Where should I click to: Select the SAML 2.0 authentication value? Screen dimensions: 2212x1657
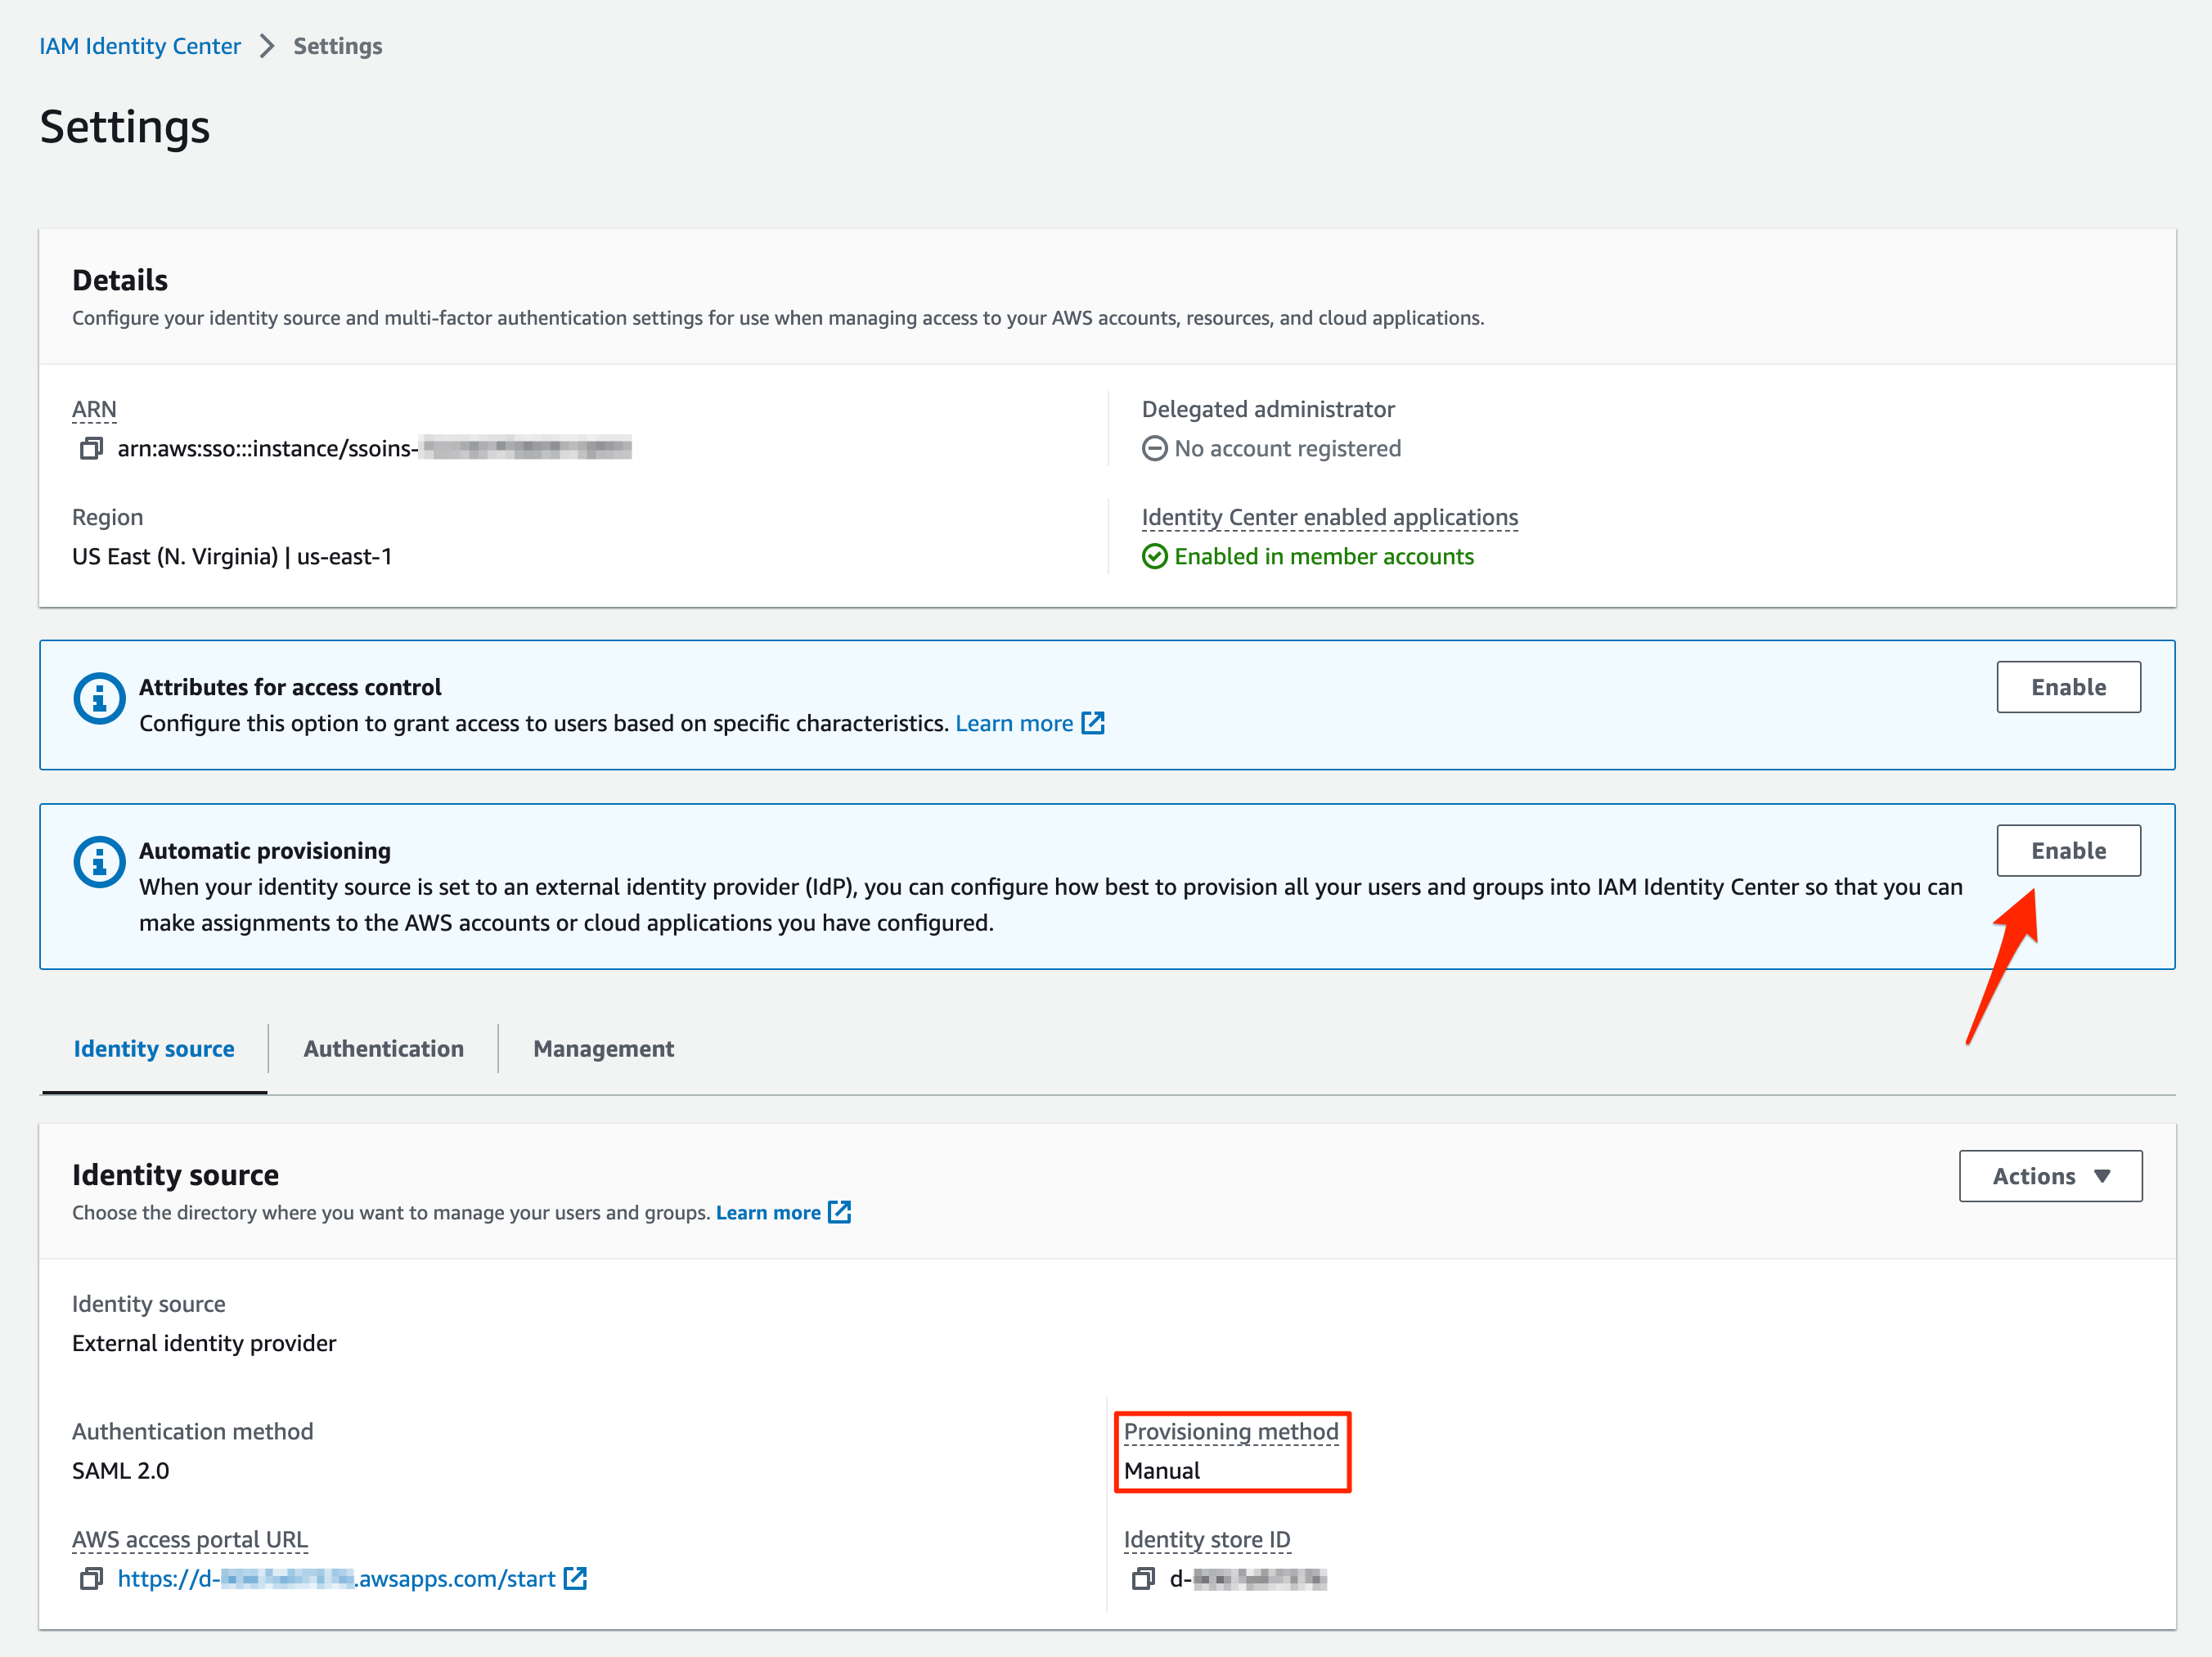pos(120,1470)
